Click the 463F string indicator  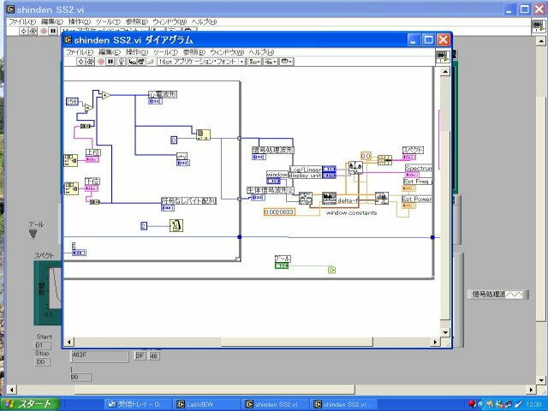coord(99,356)
